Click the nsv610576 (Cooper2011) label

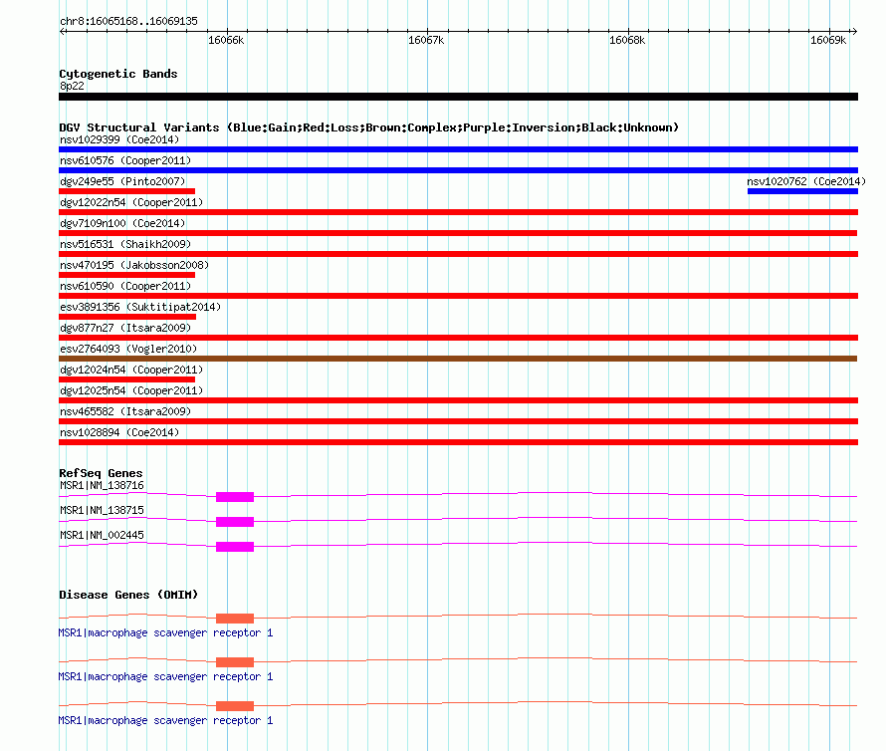coord(125,160)
